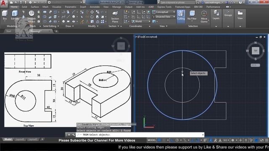This screenshot has height=151, width=269.
Task: Click the WCS label under the right ViewCube
Action: tap(255, 65)
